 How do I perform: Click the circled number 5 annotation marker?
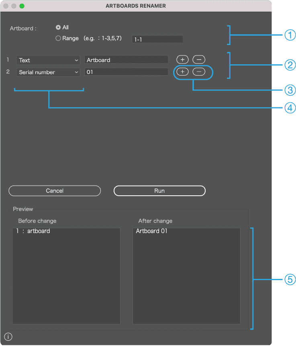coord(290,280)
